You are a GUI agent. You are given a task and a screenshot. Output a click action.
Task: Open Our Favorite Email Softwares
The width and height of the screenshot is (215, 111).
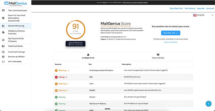(16, 40)
